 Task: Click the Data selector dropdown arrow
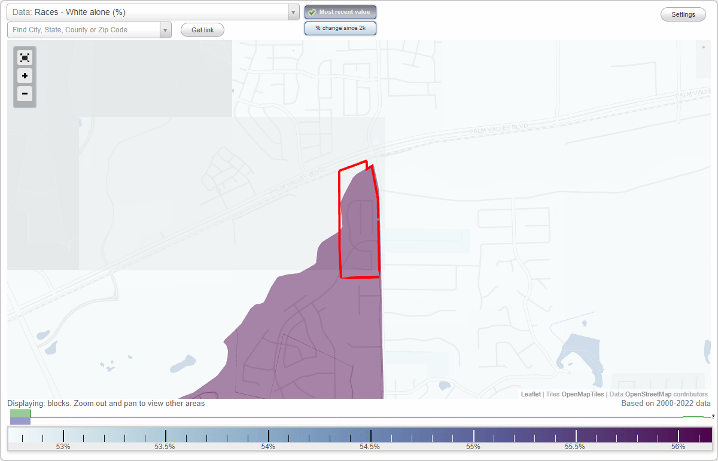[293, 12]
